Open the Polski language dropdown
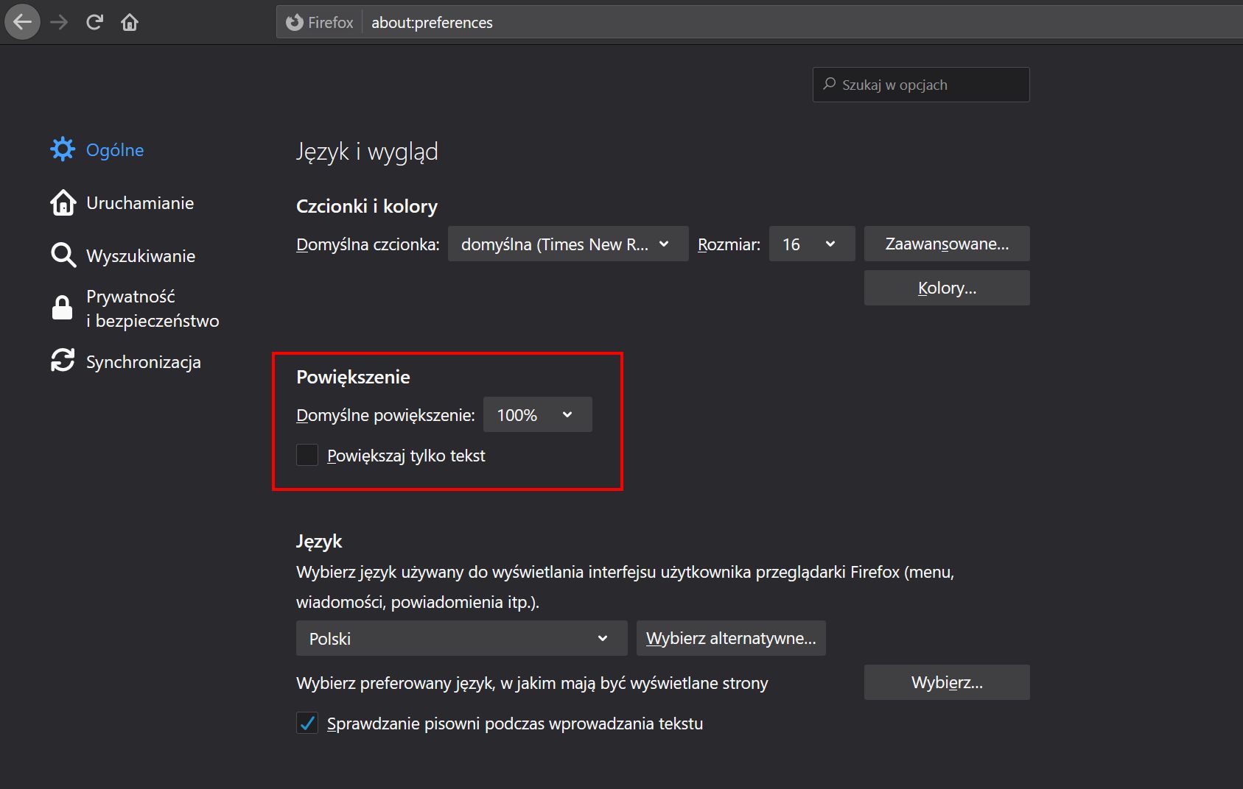 [462, 638]
